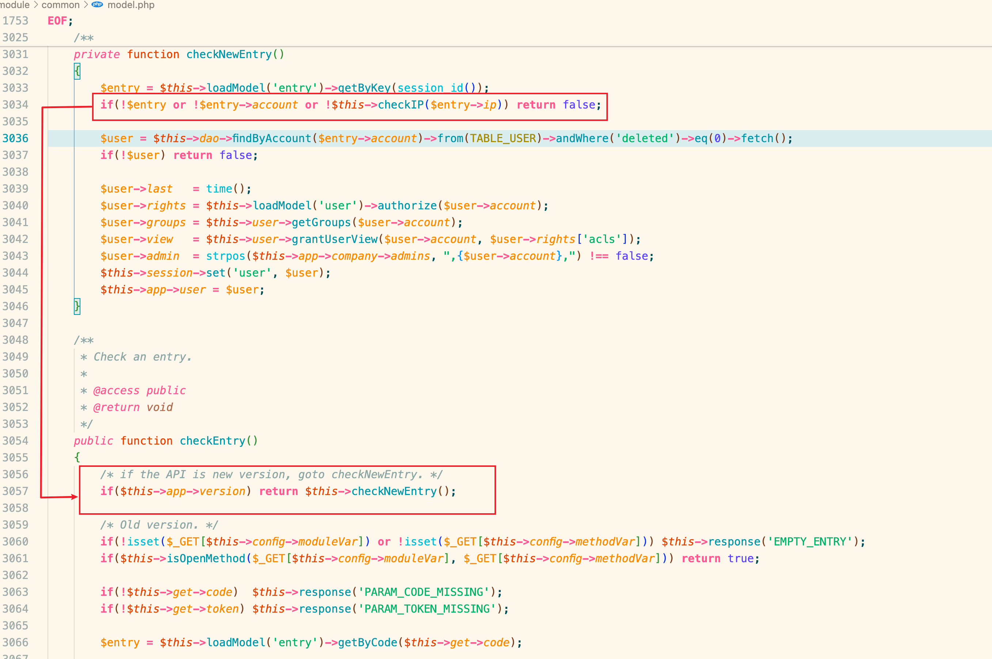Select the 'common' breadcrumb folder
The height and width of the screenshot is (659, 992).
(x=61, y=5)
